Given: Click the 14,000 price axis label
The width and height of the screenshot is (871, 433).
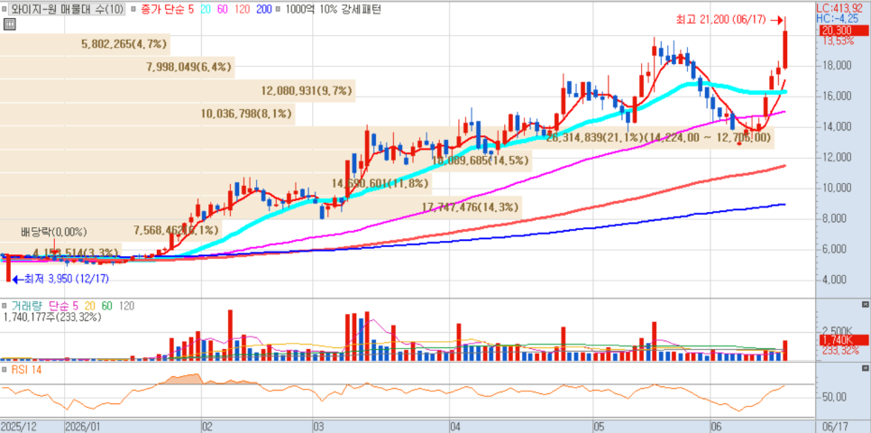Looking at the screenshot, I should pos(837,126).
